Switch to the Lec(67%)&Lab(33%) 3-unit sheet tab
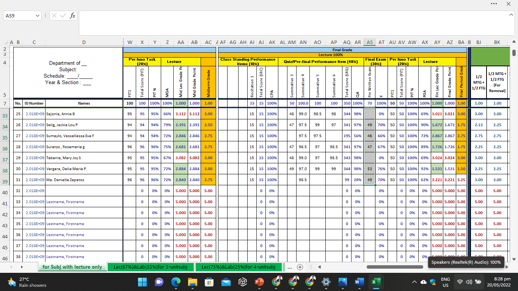Screen dimensions: 518x291 pyautogui.click(x=151, y=267)
